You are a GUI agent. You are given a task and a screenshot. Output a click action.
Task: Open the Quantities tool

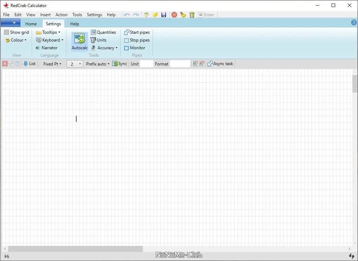click(x=103, y=32)
